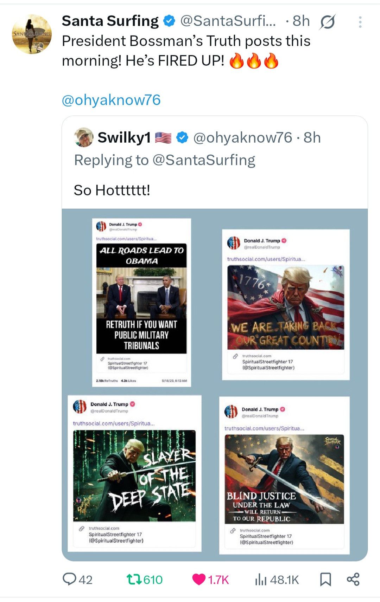Tap the heart like icon
This screenshot has width=380, height=602.
point(199,579)
